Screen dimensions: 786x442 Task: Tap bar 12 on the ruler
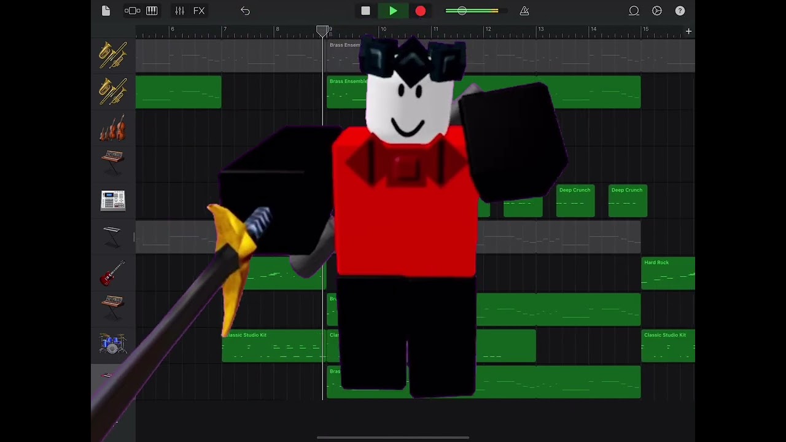click(488, 29)
